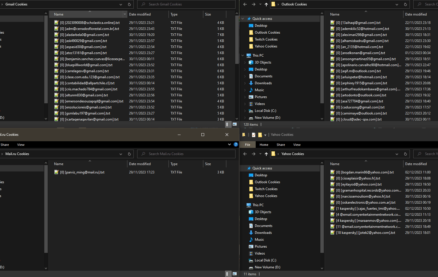Open Home tab in Yahoo Cookies window
Viewport: 438px width, 277px height.
click(x=264, y=145)
